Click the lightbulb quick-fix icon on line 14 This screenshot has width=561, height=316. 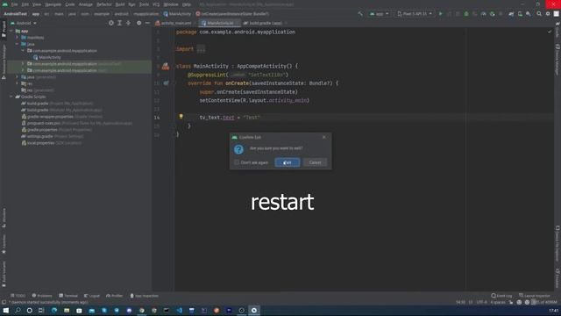[x=181, y=117]
